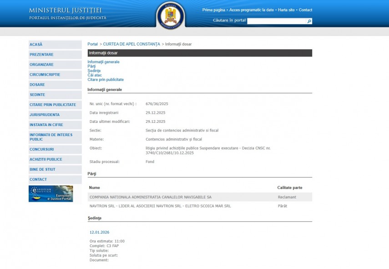Click the Romanian coat of arms emblem
The height and width of the screenshot is (269, 389).
[171, 16]
